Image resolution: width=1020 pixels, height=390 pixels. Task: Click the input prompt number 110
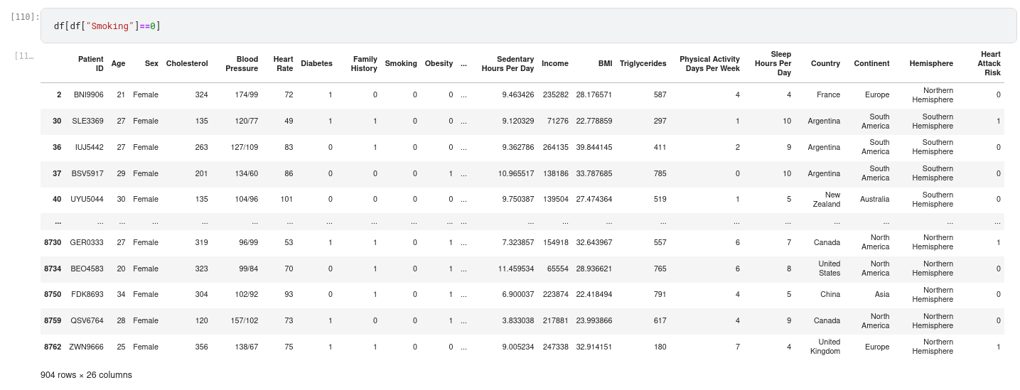tap(26, 16)
